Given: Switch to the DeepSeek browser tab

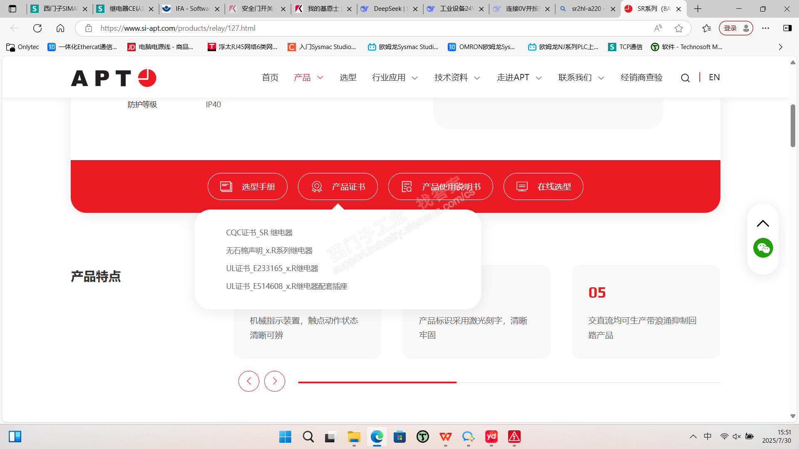Looking at the screenshot, I should click(387, 9).
